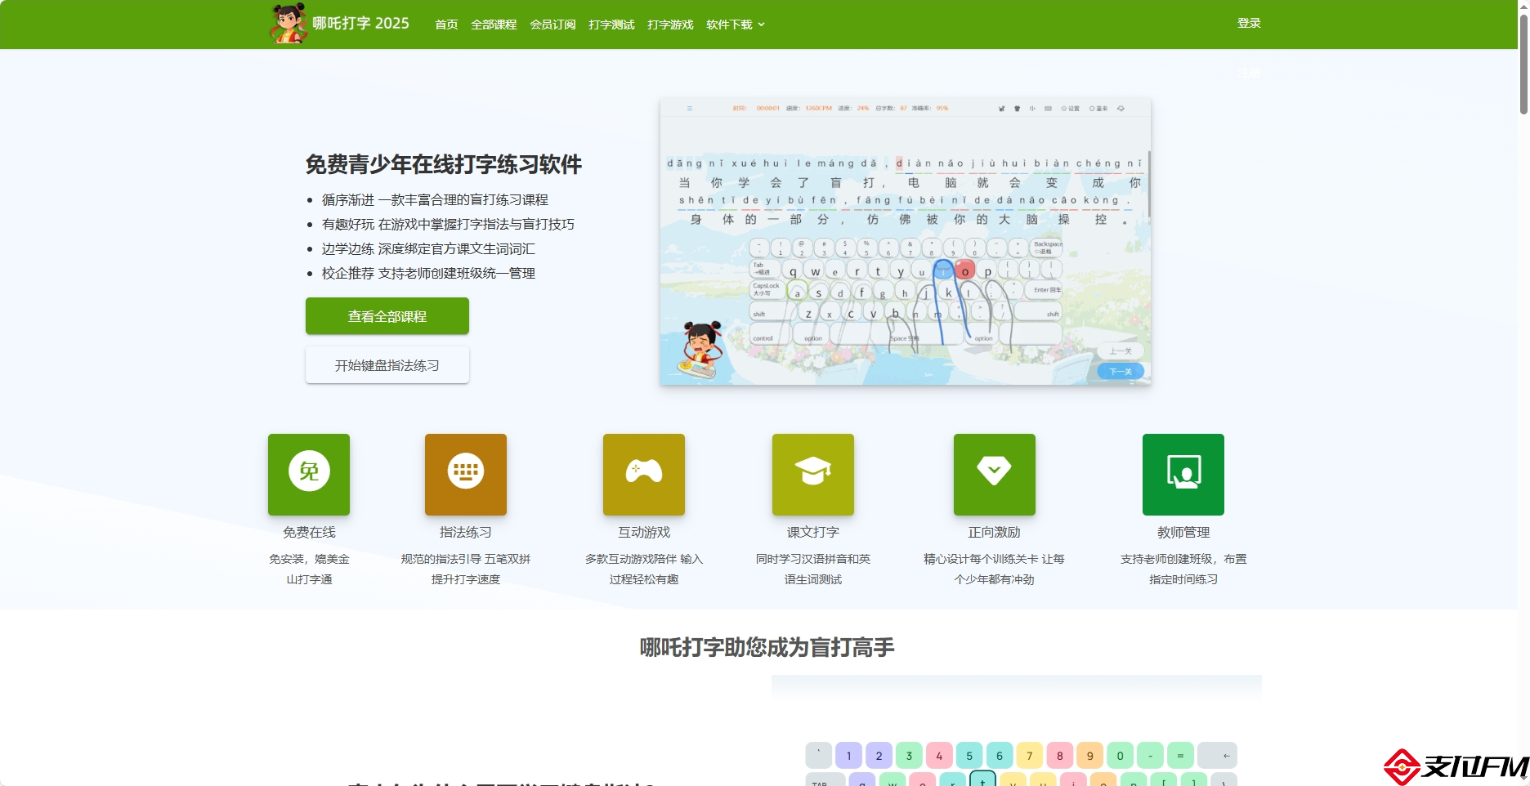The width and height of the screenshot is (1530, 786).
Task: Click the 课文打字 graduation cap icon
Action: [813, 475]
